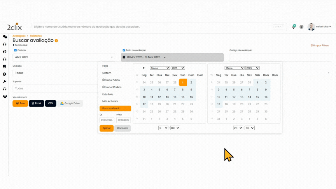Open the chat bubbles icon in sidebar
Viewport: 336px width, 189px height.
coord(5,37)
